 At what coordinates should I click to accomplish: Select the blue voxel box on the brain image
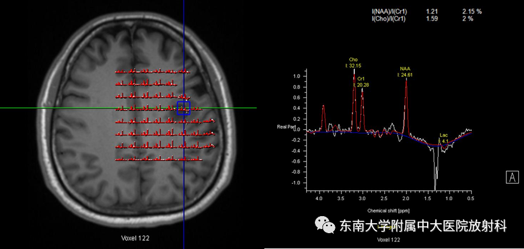click(183, 108)
